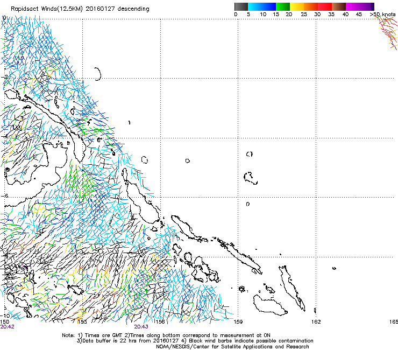Click the legend label '20'
This screenshot has height=350, width=398.
289,15
